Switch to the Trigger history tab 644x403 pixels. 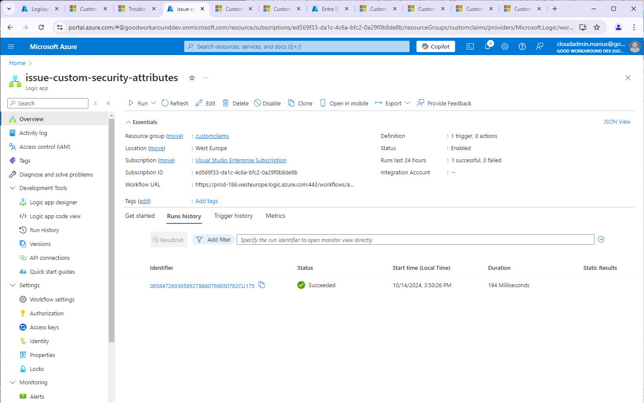(x=233, y=216)
